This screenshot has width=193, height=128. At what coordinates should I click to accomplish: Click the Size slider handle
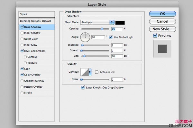[x=84, y=56]
